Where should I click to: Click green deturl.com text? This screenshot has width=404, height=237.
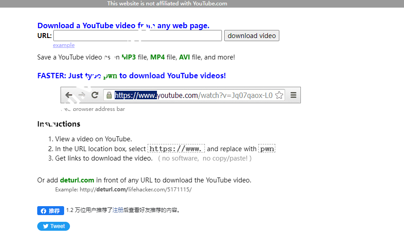[x=77, y=180]
